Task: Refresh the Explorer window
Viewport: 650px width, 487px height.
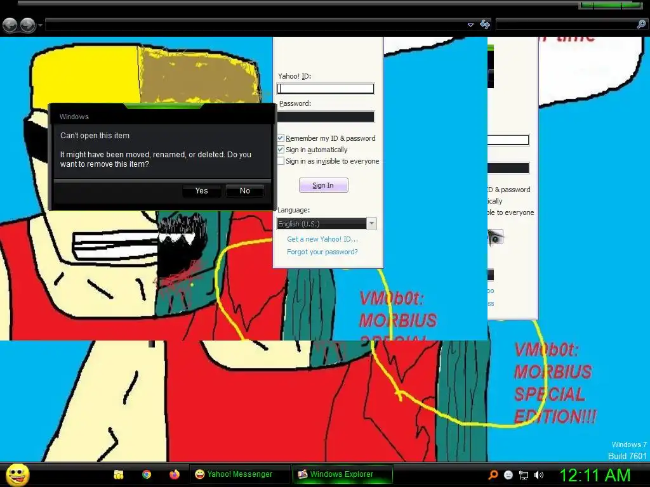Action: (484, 25)
